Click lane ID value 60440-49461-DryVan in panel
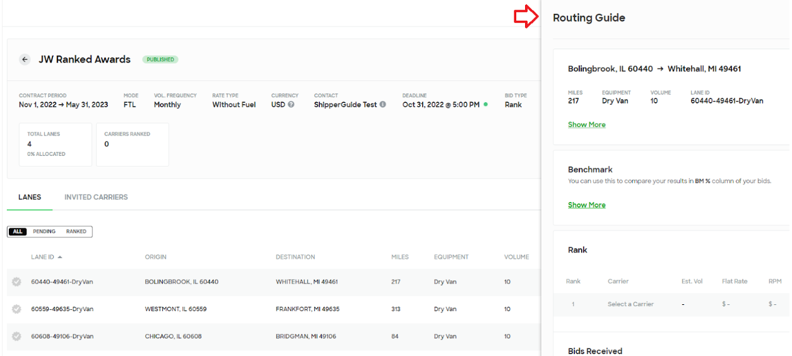The width and height of the screenshot is (792, 356). 727,101
